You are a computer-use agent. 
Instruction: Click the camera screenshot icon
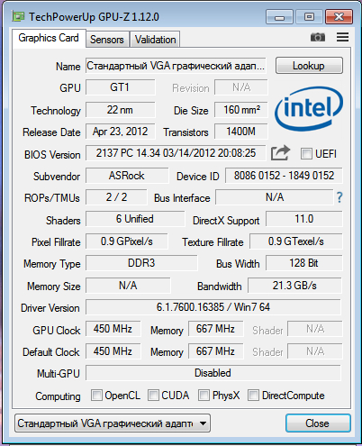318,37
